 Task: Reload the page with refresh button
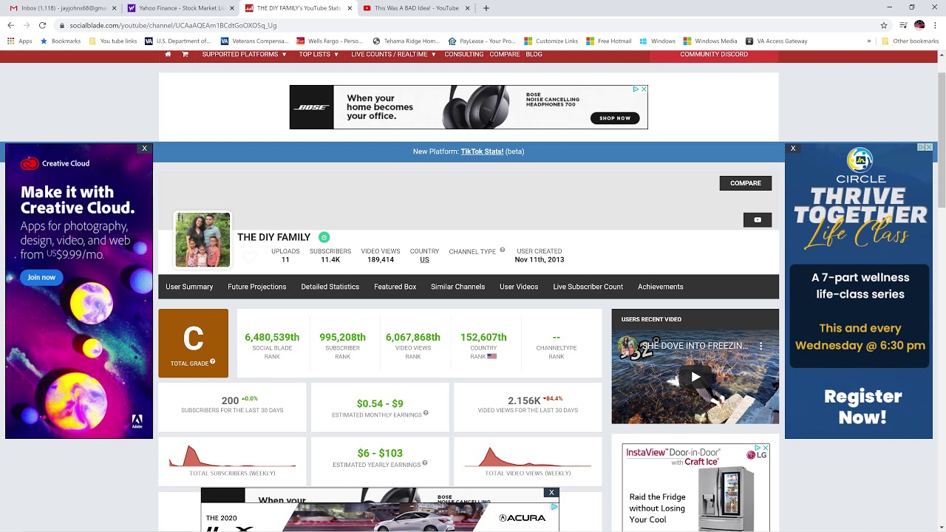click(42, 25)
